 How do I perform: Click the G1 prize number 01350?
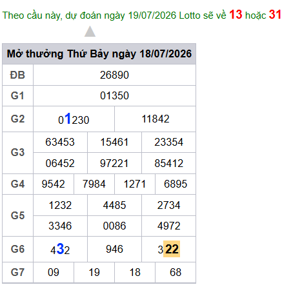coord(114,95)
